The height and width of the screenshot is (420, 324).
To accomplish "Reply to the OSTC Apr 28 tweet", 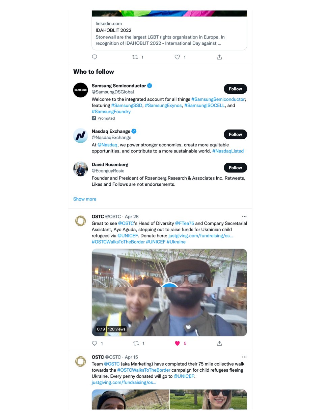I will tap(94, 343).
